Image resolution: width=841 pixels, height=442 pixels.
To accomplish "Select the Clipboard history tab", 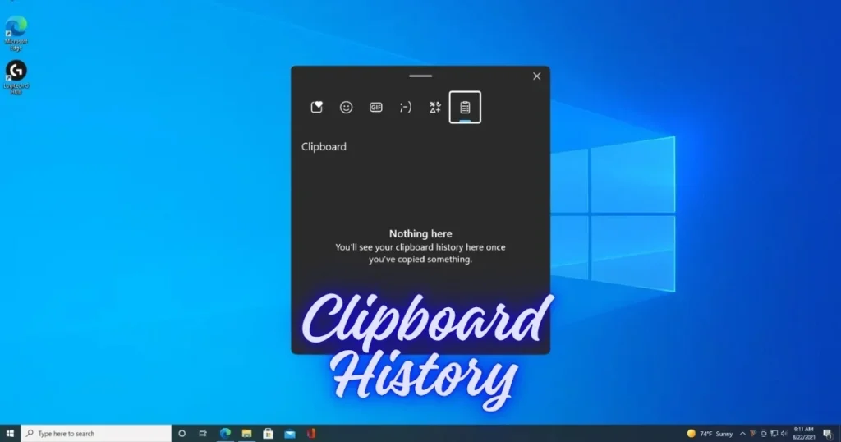I will coord(465,108).
